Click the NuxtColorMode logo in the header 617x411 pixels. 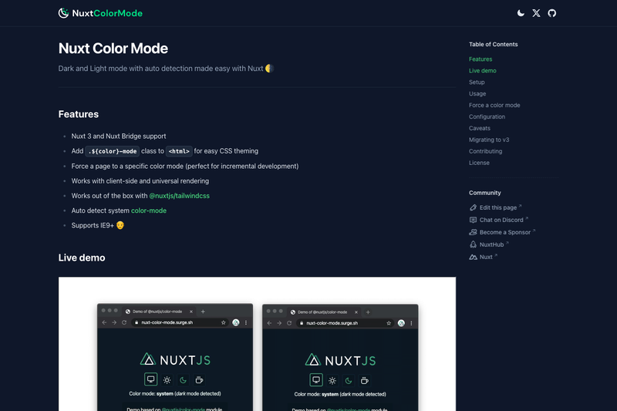[100, 13]
